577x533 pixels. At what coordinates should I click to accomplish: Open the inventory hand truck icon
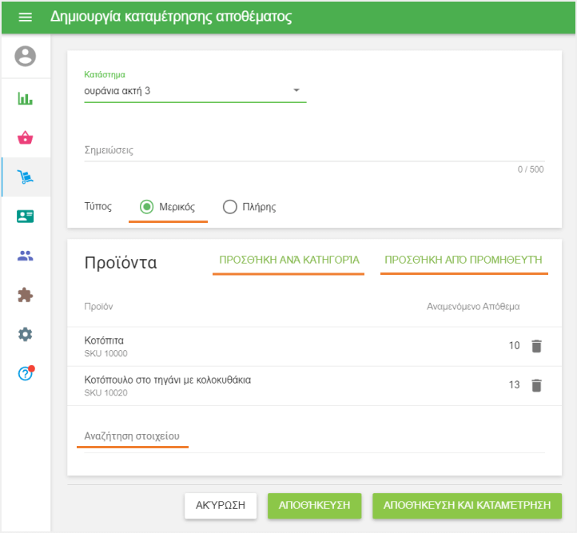click(x=26, y=177)
